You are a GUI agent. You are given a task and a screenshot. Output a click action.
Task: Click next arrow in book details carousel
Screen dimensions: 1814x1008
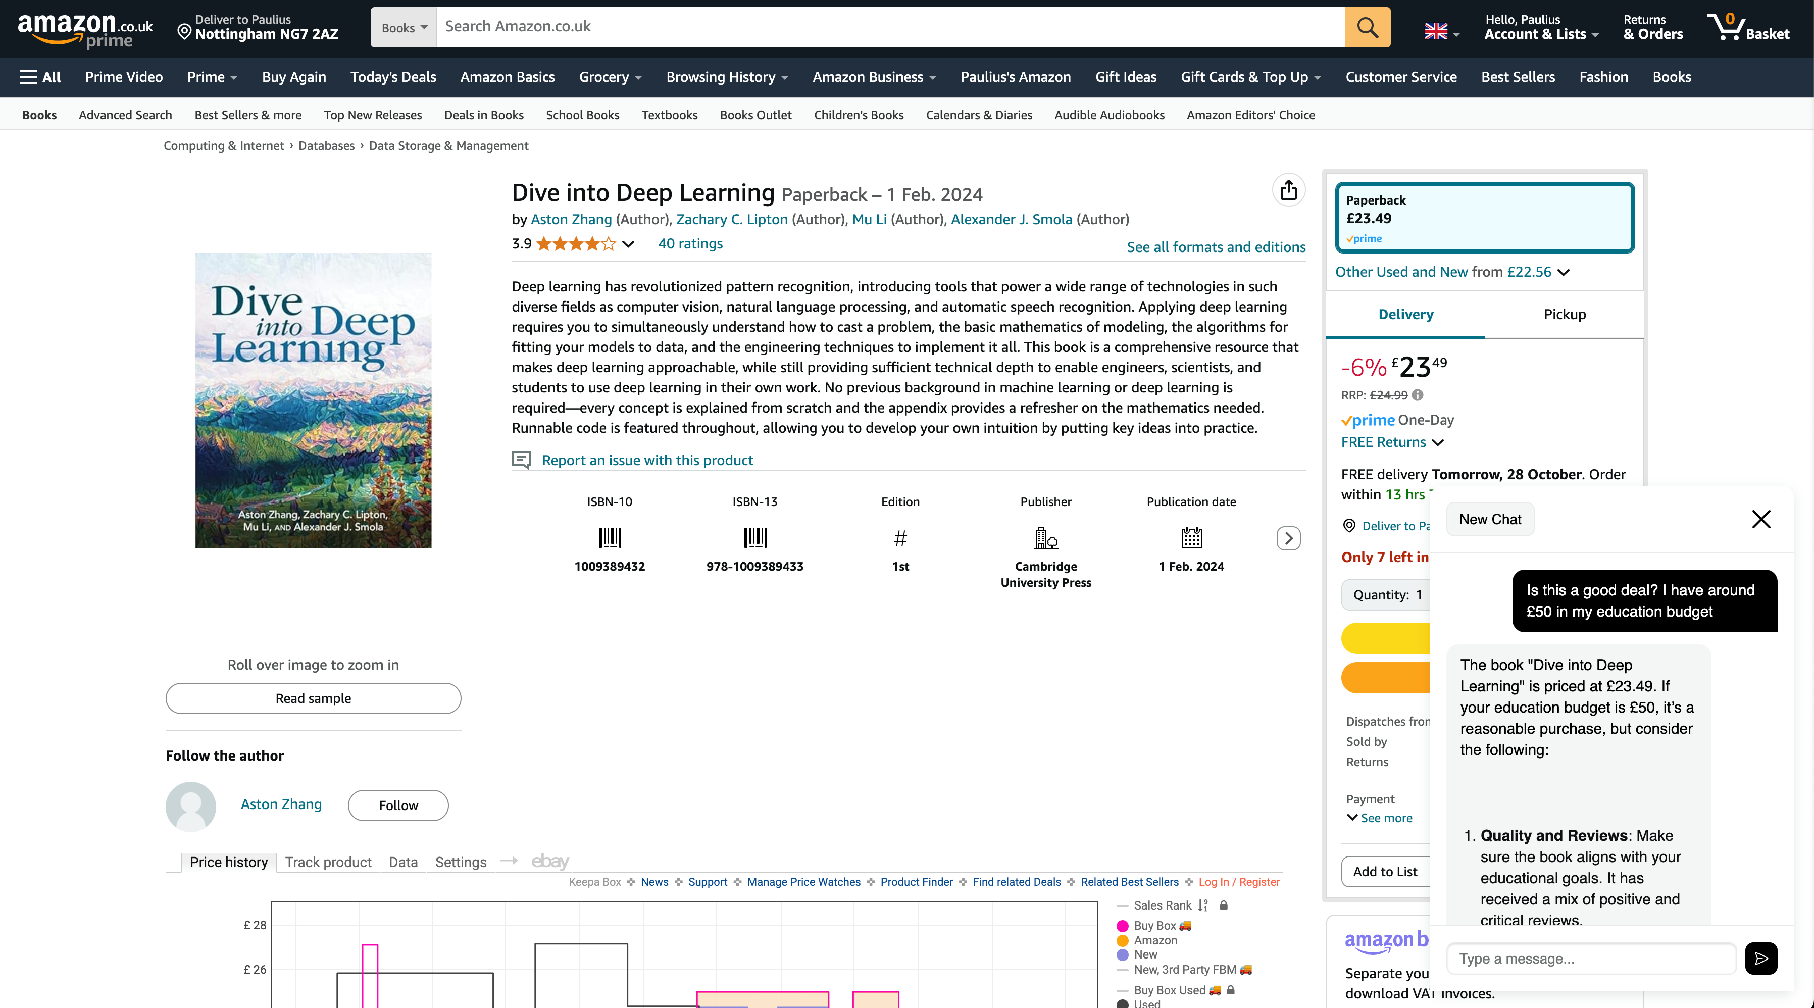point(1288,539)
